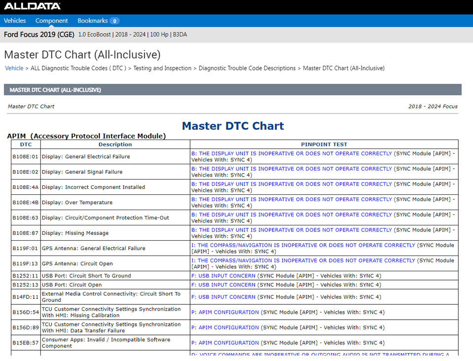473x361 pixels.
Task: Follow the pinpoint test link for B108E:4A
Action: (291, 184)
